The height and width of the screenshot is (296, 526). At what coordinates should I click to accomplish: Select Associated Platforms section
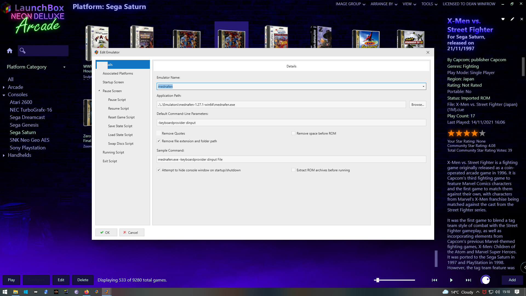coord(118,73)
